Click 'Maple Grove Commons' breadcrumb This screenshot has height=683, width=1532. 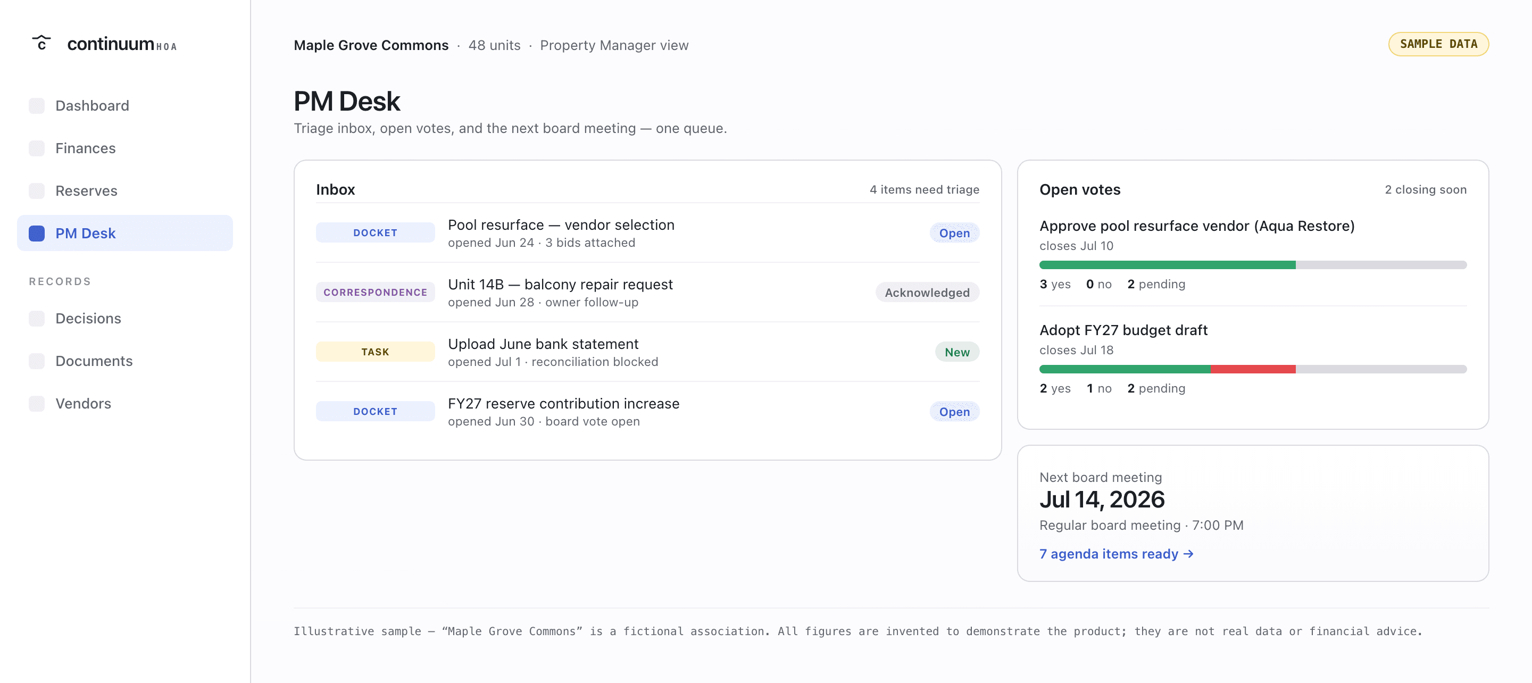coord(371,45)
